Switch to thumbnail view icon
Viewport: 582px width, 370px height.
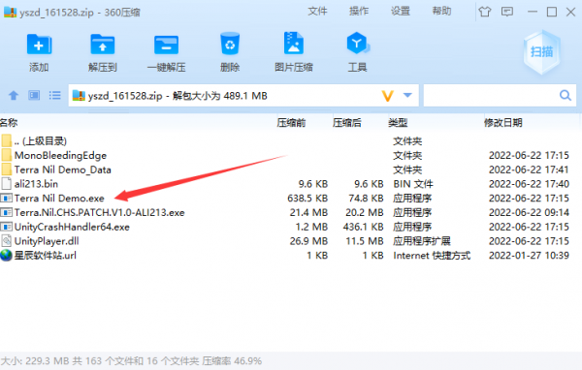[34, 96]
